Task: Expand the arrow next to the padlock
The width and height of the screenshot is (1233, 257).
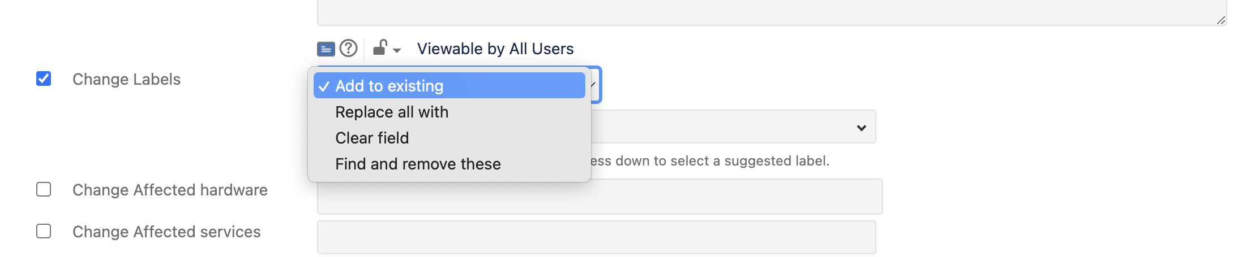Action: (397, 51)
